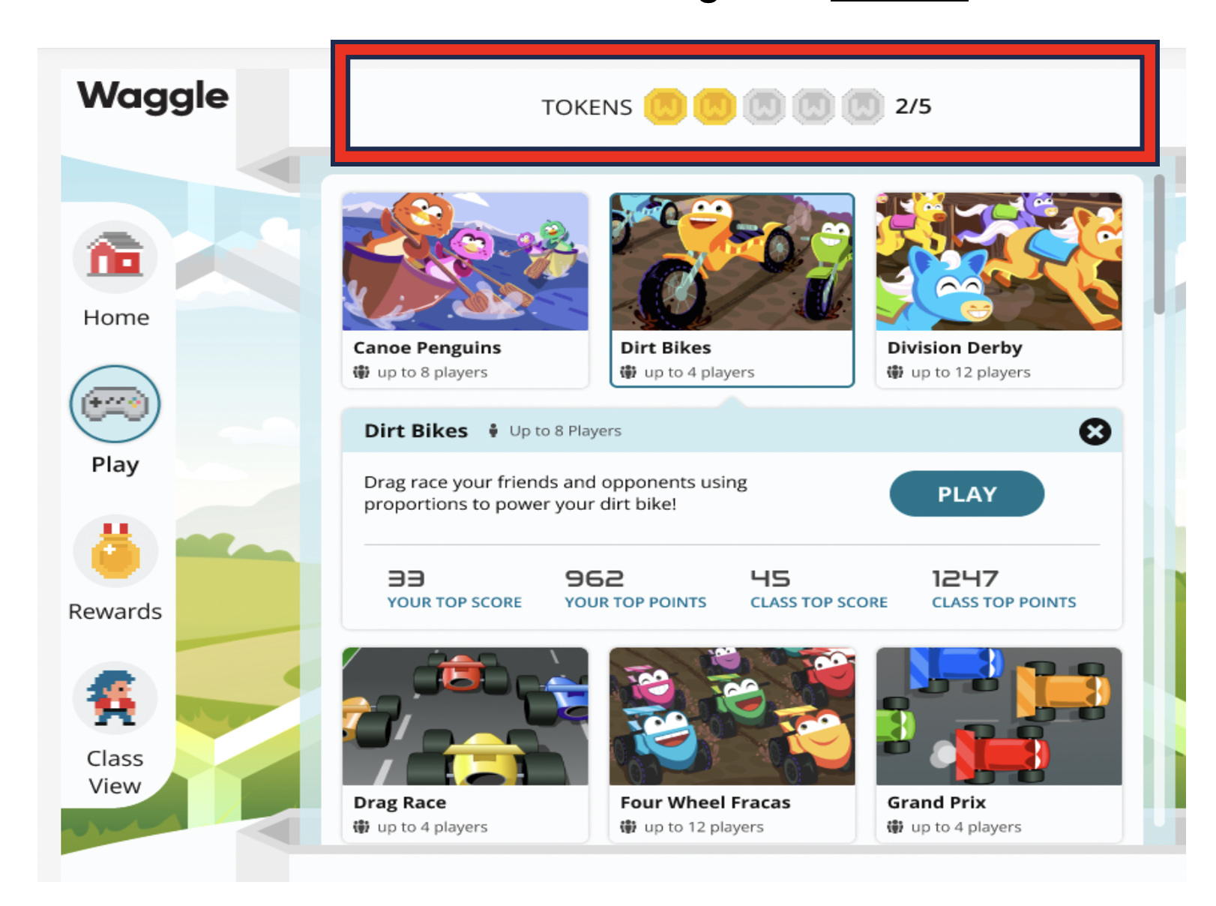Open the Home barn icon
This screenshot has height=906, width=1216.
click(x=115, y=256)
